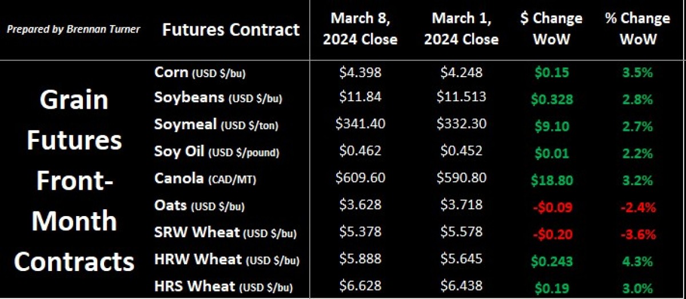The image size is (686, 299).
Task: Select the SRW Wheat -3.6% red cell
Action: [x=637, y=234]
